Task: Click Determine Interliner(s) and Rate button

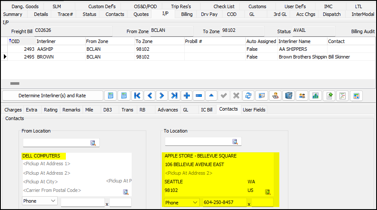Action: 53,96
